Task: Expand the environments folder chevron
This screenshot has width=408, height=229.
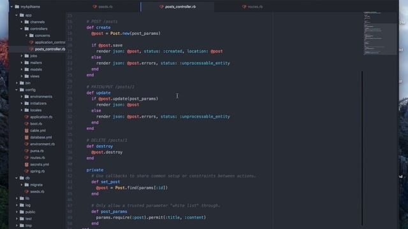Action: coord(22,97)
